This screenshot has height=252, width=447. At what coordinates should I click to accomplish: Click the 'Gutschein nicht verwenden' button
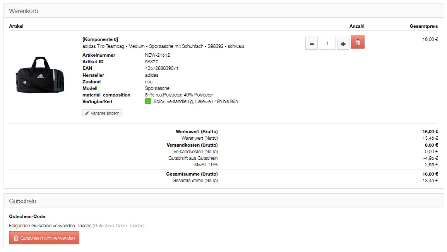(x=44, y=238)
